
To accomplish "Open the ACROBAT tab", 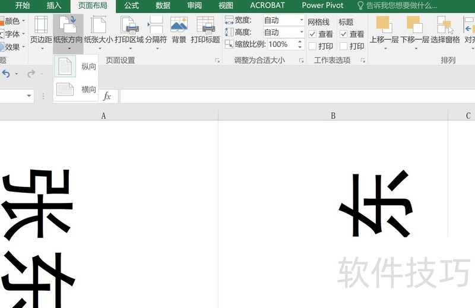I will click(268, 5).
